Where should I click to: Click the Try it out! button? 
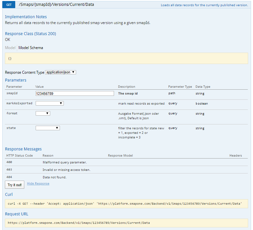pyautogui.click(x=15, y=185)
